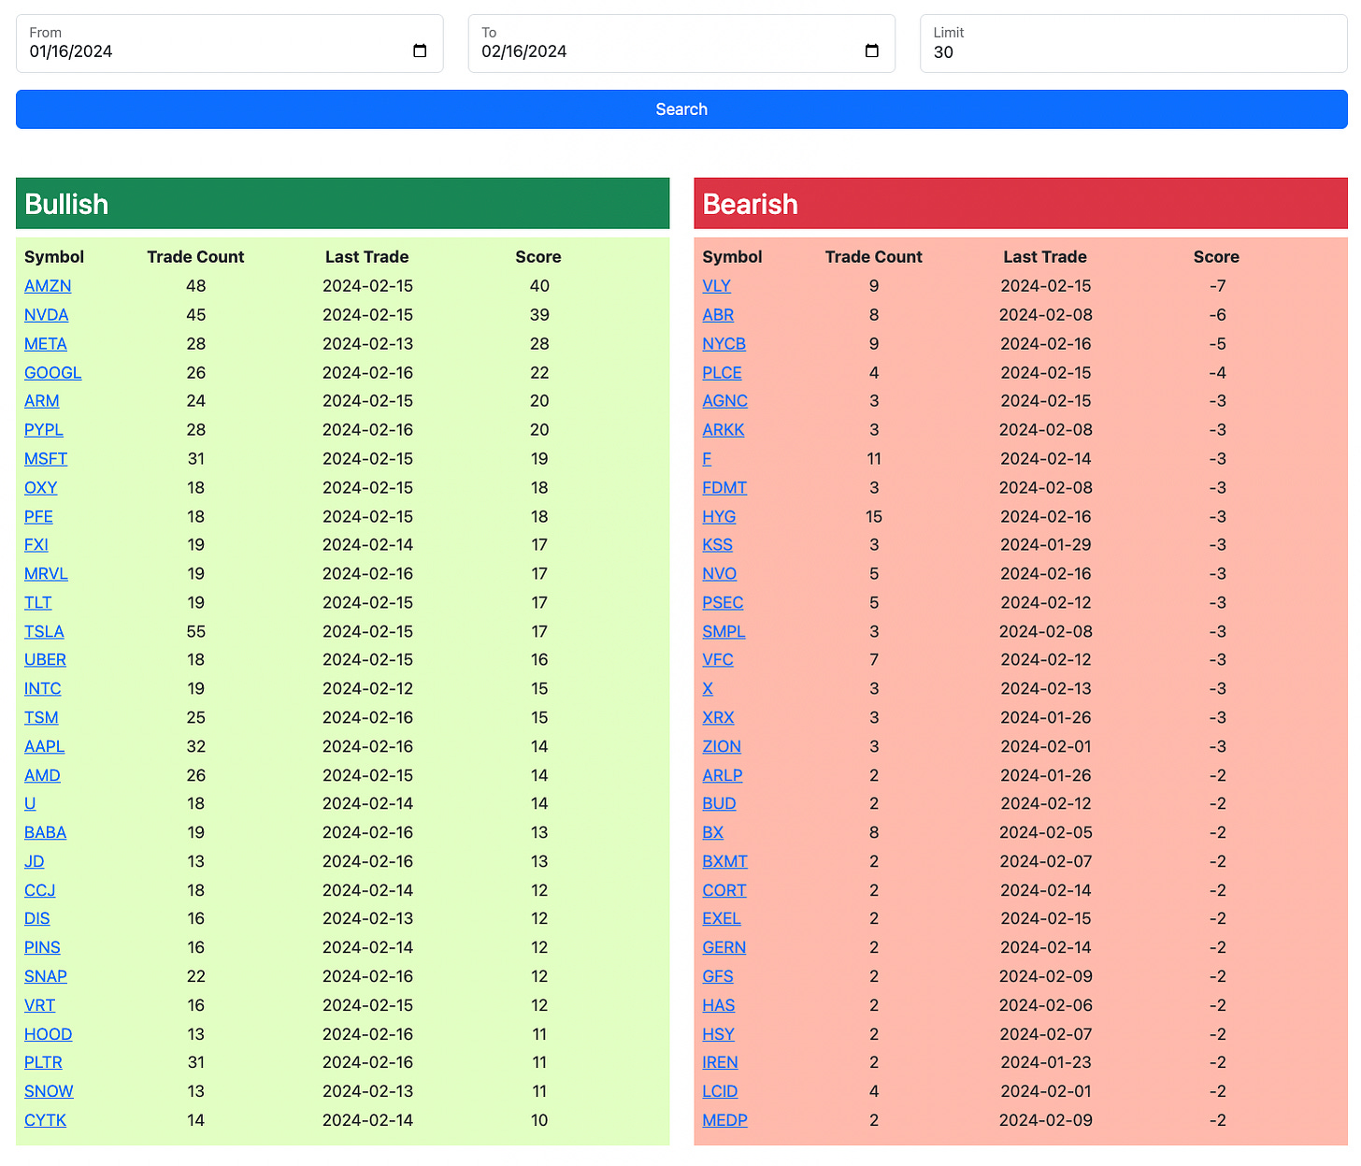Open the FDMT bearish symbol link
This screenshot has height=1166, width=1361.
click(724, 488)
